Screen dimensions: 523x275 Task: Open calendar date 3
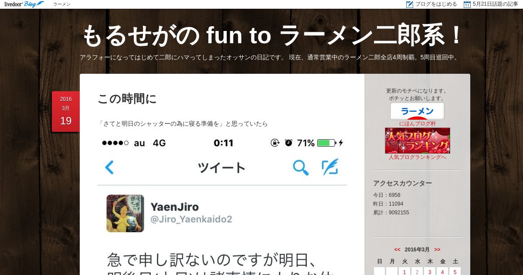point(430,272)
